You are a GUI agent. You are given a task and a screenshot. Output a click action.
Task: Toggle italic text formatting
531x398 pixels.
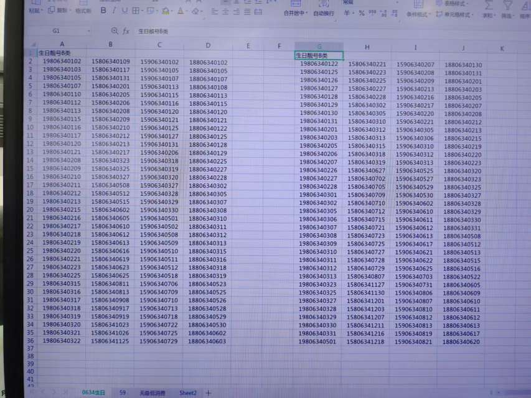click(114, 11)
